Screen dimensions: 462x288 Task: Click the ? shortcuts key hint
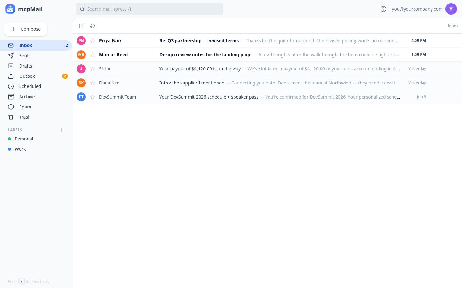coord(21,282)
